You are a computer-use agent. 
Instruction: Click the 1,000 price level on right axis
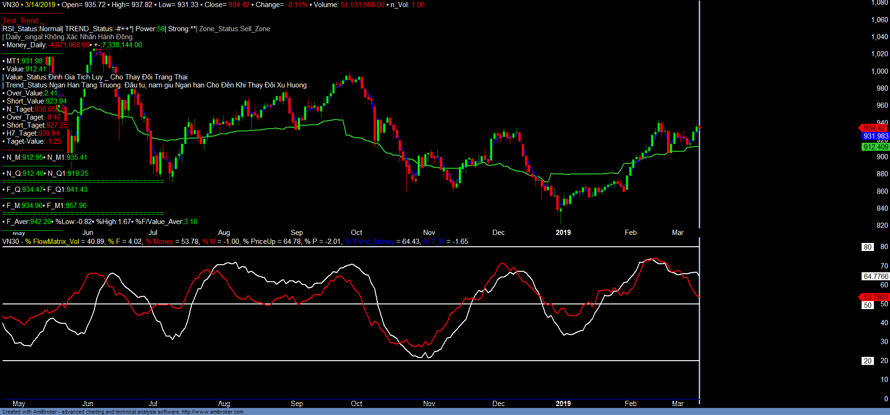880,71
